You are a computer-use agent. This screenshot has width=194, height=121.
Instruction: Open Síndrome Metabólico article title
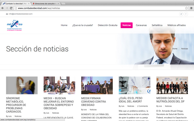[x=16, y=105]
